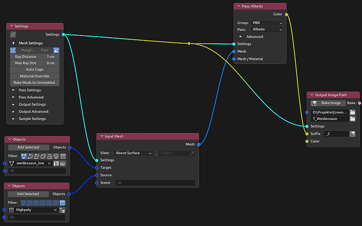Click the pink Bake output socket
This screenshot has height=226, width=362.
coord(359,103)
